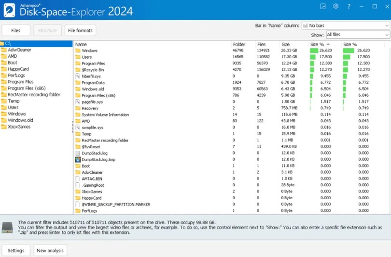The height and width of the screenshot is (257, 391).
Task: Click the green size bar for Program Files row
Action: [312, 64]
